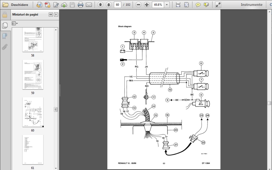Collapse the Miniaturi de pagini panel
This screenshot has width=272, height=170.
[51, 15]
